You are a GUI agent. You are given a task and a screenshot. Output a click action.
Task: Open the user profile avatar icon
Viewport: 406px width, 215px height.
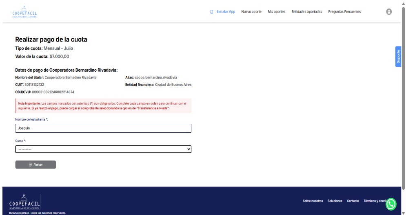coord(389,12)
